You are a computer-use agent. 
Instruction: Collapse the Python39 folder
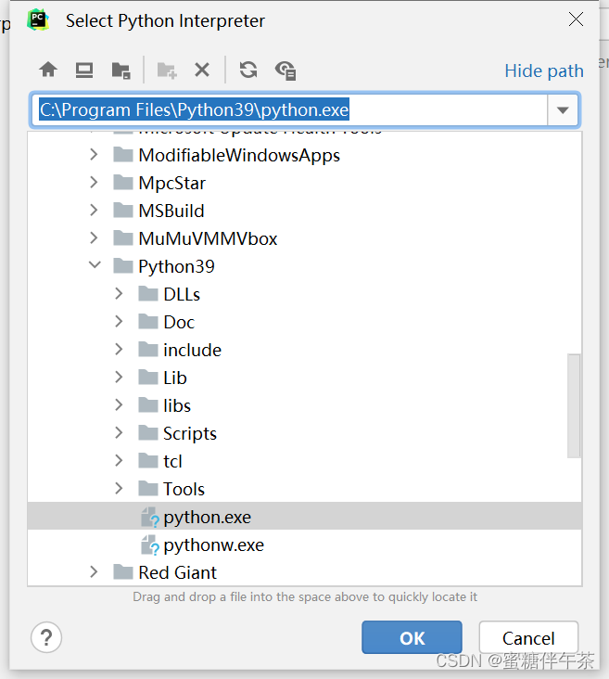(x=95, y=265)
